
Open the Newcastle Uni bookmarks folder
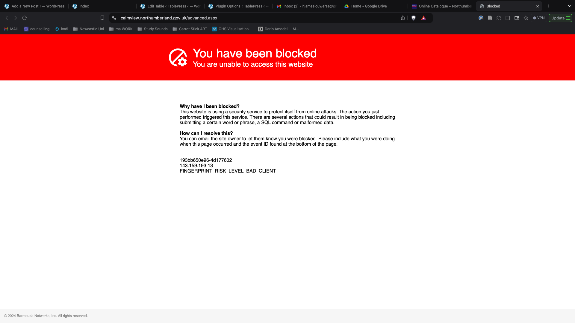tap(89, 29)
